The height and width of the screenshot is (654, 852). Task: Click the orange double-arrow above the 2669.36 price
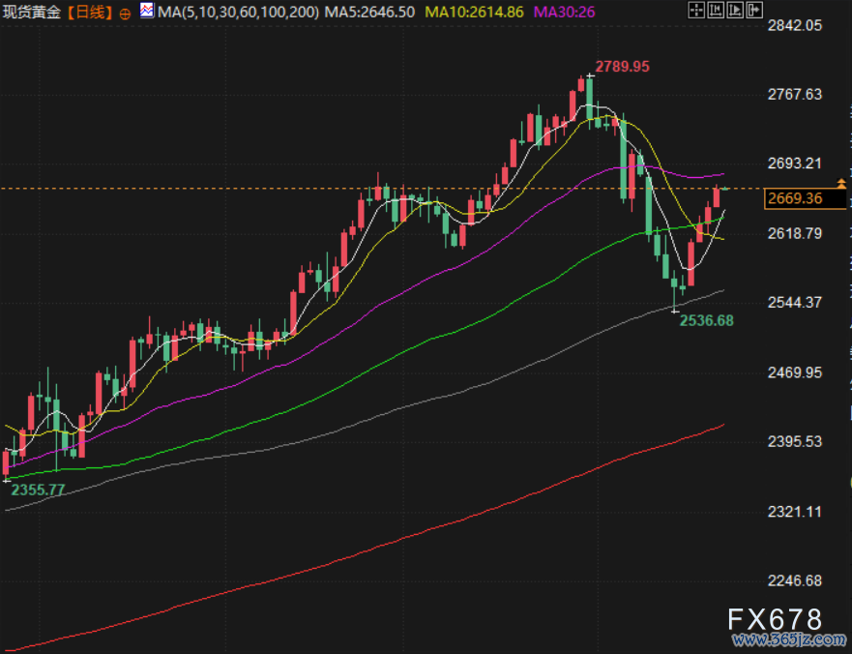click(x=841, y=183)
